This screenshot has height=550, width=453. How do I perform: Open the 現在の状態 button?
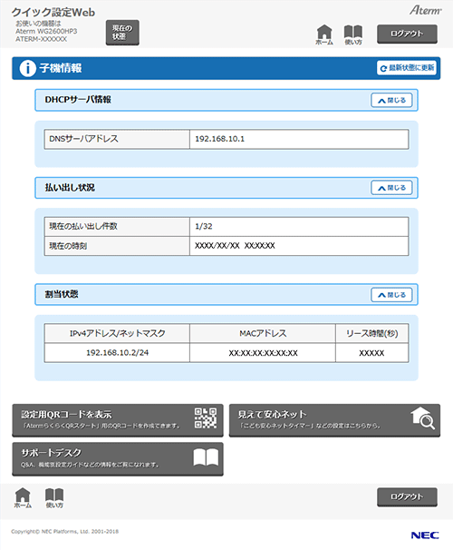point(122,33)
